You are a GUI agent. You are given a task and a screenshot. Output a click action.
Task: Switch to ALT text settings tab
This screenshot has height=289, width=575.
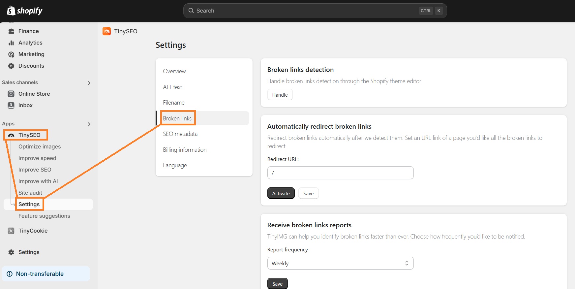click(172, 87)
